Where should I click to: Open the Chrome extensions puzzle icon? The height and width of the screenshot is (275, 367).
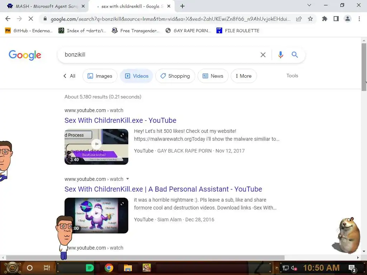point(324,19)
